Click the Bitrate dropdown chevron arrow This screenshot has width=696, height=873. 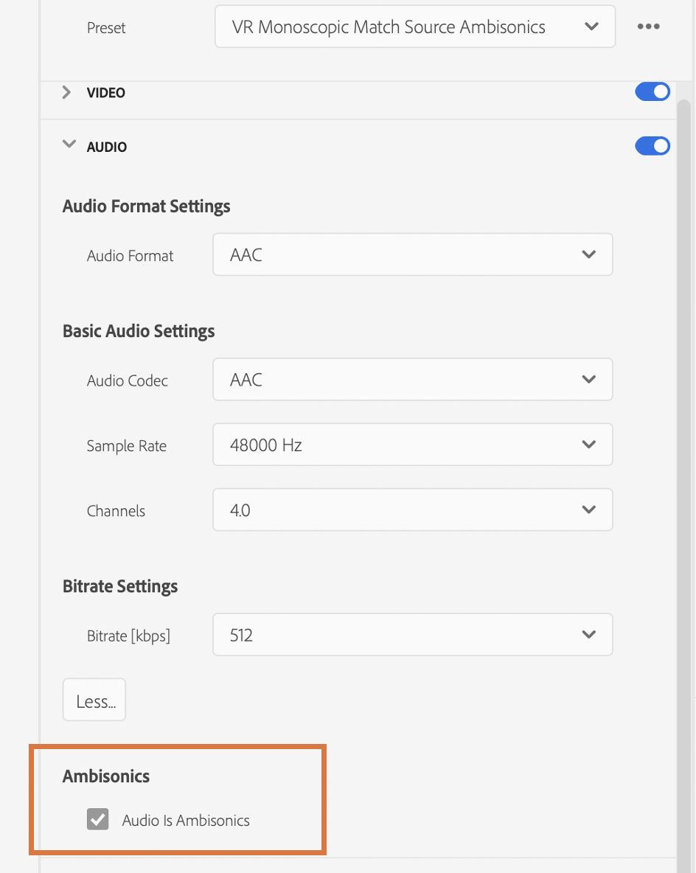(588, 635)
